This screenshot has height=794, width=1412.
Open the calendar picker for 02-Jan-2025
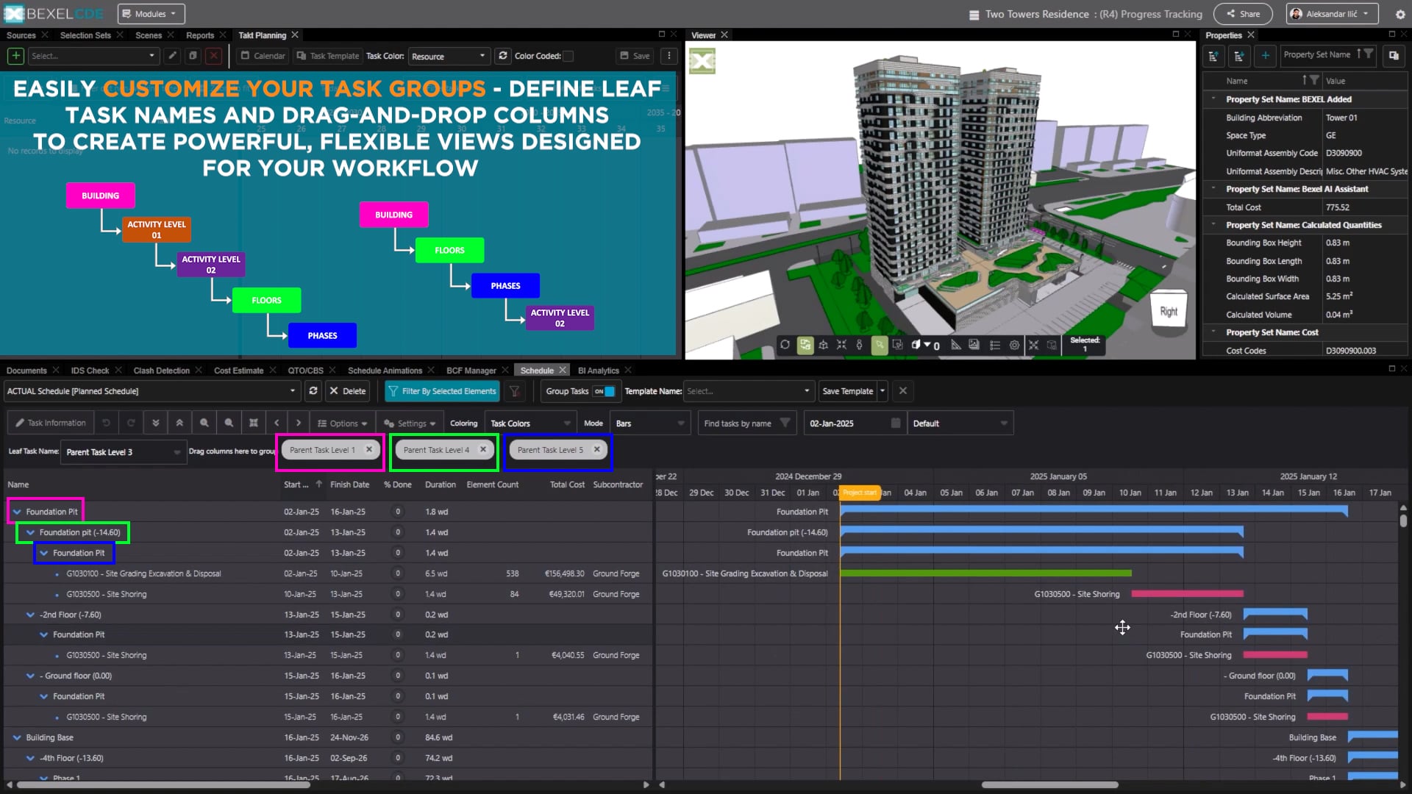pyautogui.click(x=895, y=423)
